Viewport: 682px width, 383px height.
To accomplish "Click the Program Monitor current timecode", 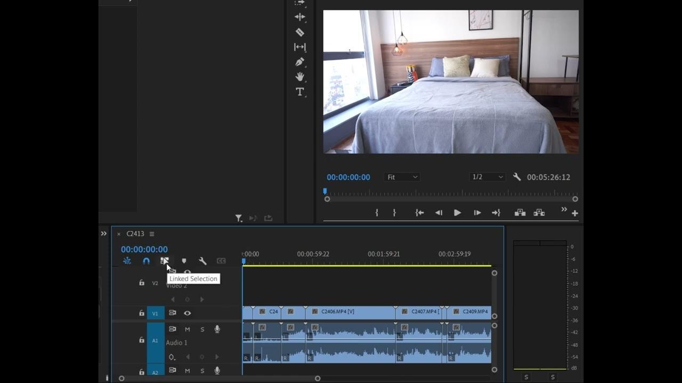I will pyautogui.click(x=348, y=177).
